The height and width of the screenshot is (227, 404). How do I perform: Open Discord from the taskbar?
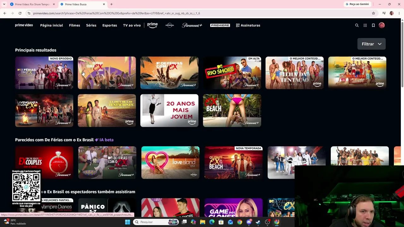(x=249, y=222)
